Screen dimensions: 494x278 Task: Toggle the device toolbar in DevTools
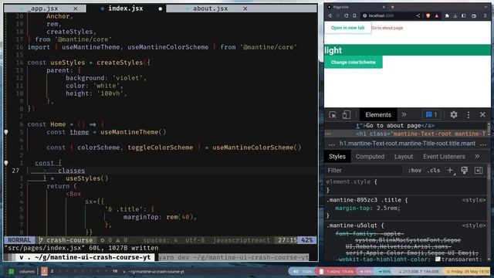pos(347,115)
